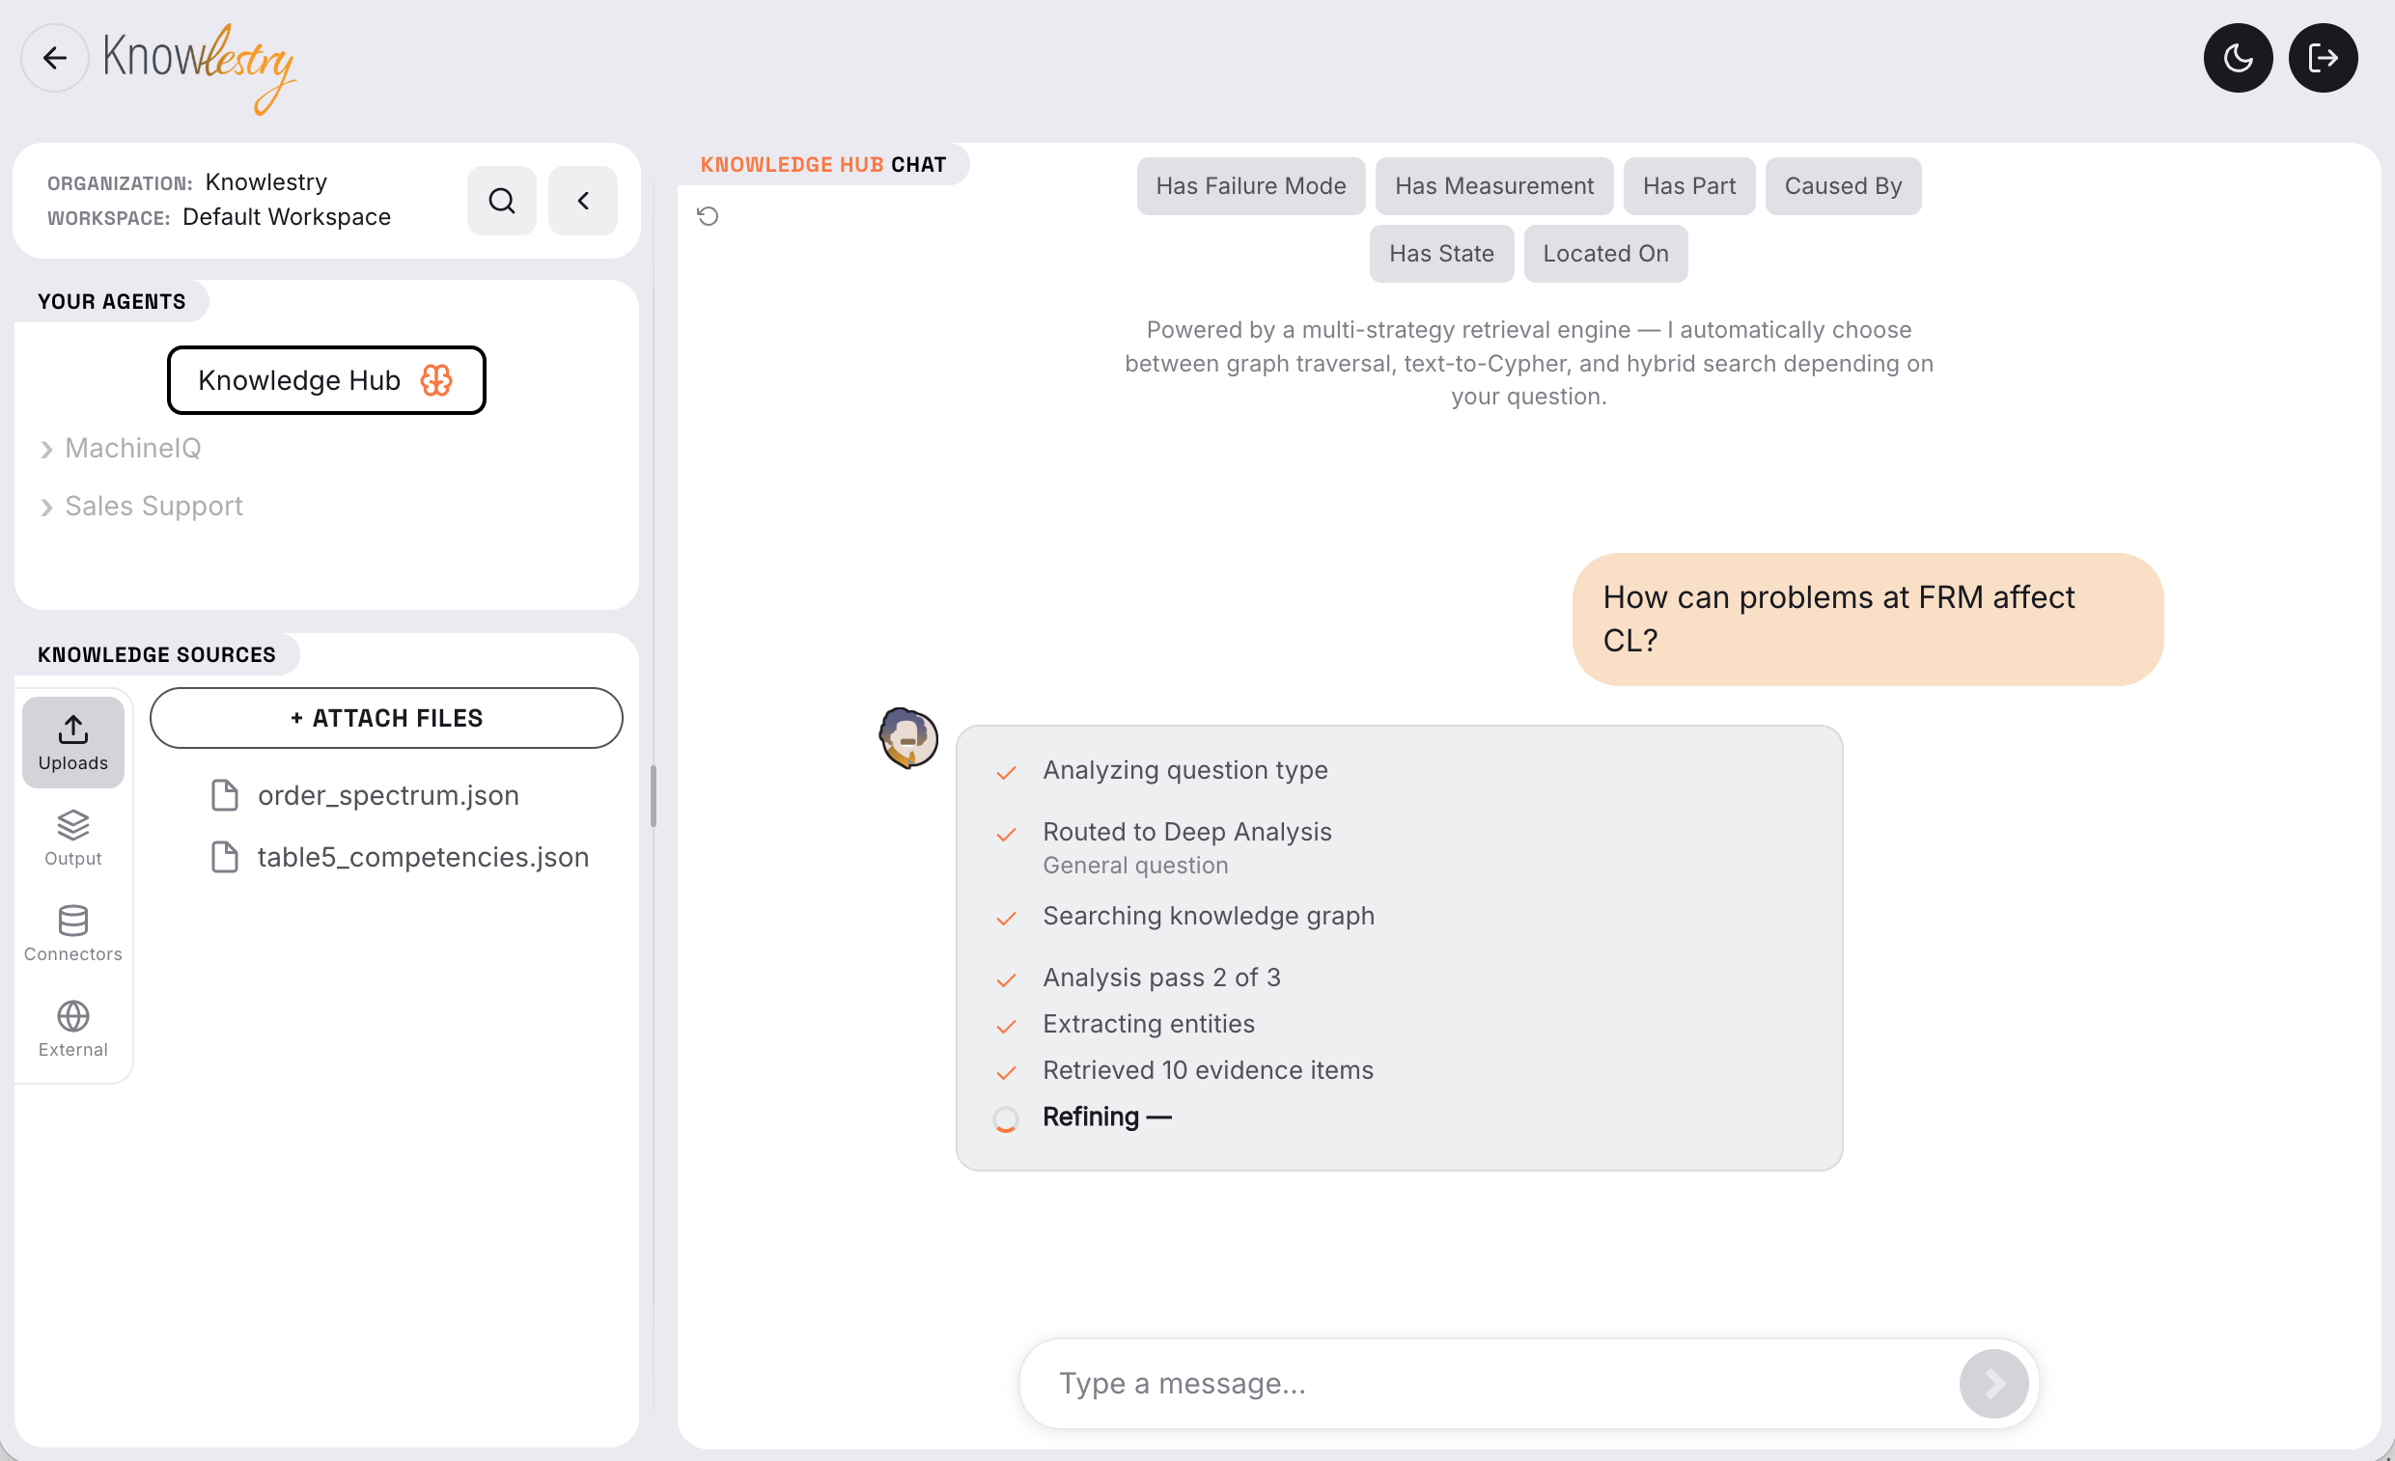Click the back arrow button

click(55, 58)
